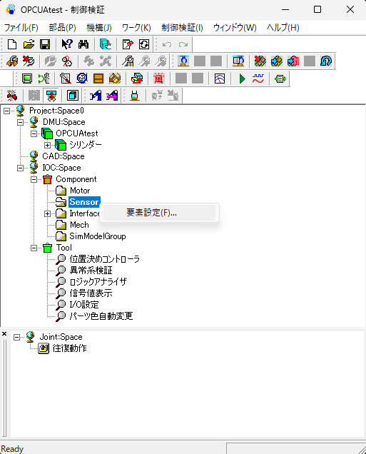This screenshot has width=366, height=454.
Task: Click the blue reset arrow icon
Action: click(326, 61)
